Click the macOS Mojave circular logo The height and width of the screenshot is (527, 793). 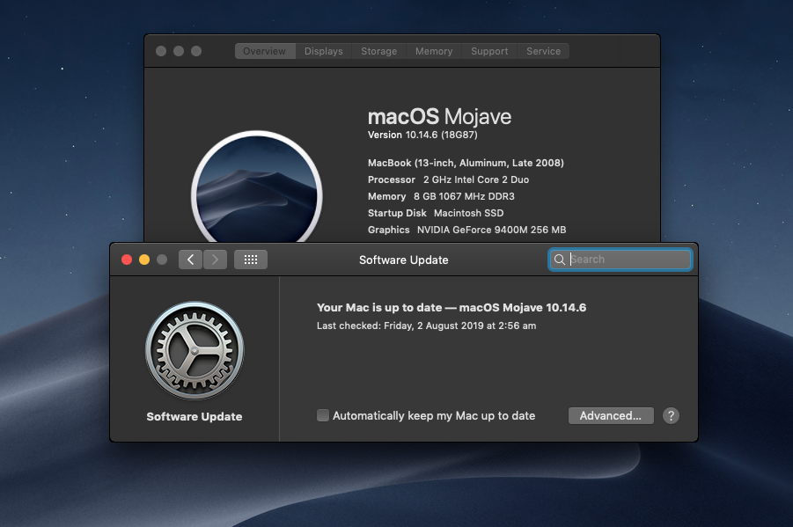click(x=257, y=187)
